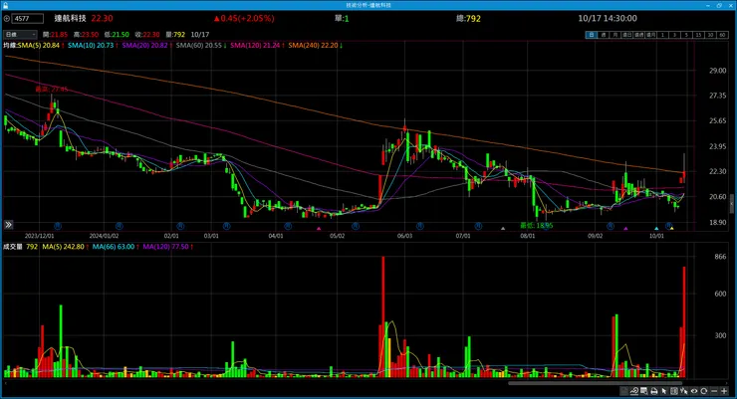Select the 3-minute interval tab
The image size is (737, 399).
tap(675, 35)
